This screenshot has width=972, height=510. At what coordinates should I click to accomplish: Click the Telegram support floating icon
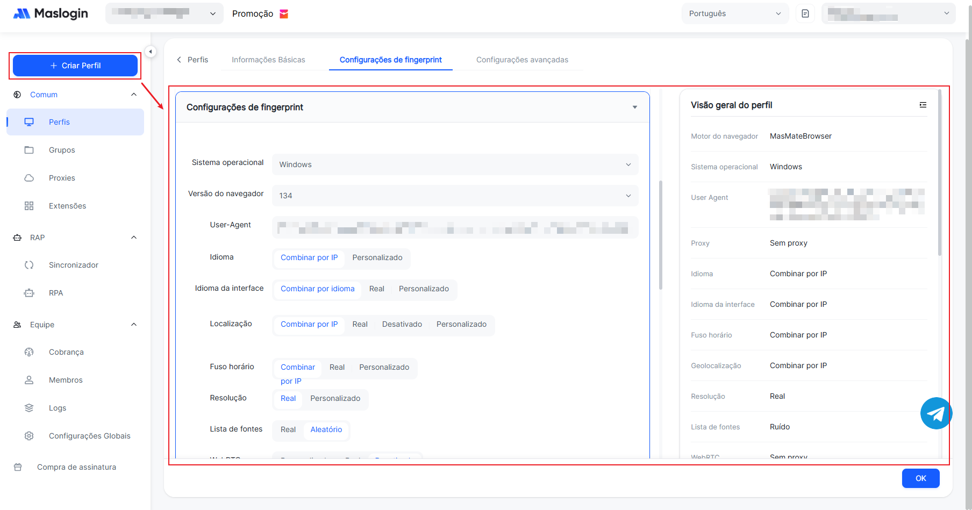pos(935,413)
